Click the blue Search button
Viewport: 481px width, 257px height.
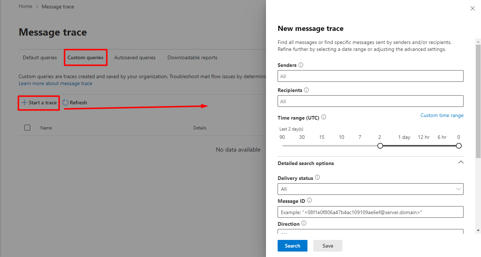click(293, 246)
